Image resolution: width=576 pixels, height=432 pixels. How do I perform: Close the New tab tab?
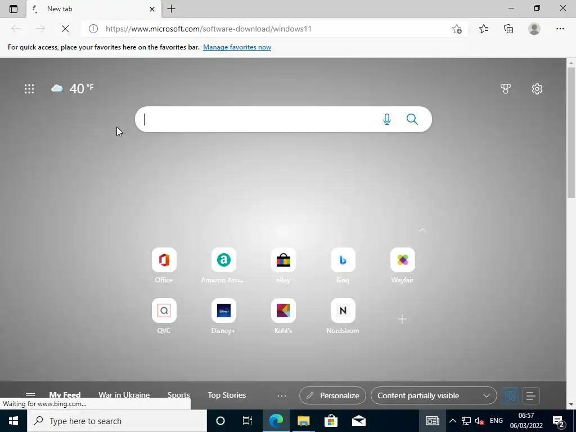[x=152, y=9]
